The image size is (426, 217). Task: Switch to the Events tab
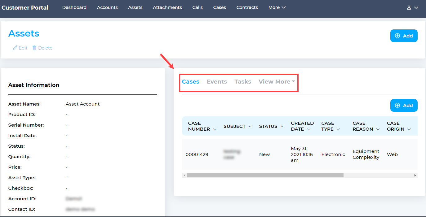click(217, 82)
